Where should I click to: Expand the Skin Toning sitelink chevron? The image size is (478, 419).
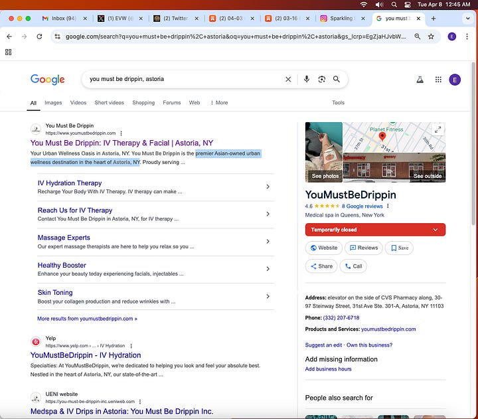point(268,296)
